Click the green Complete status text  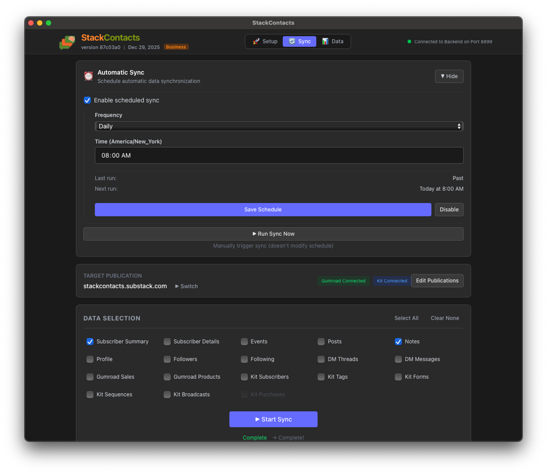point(255,438)
